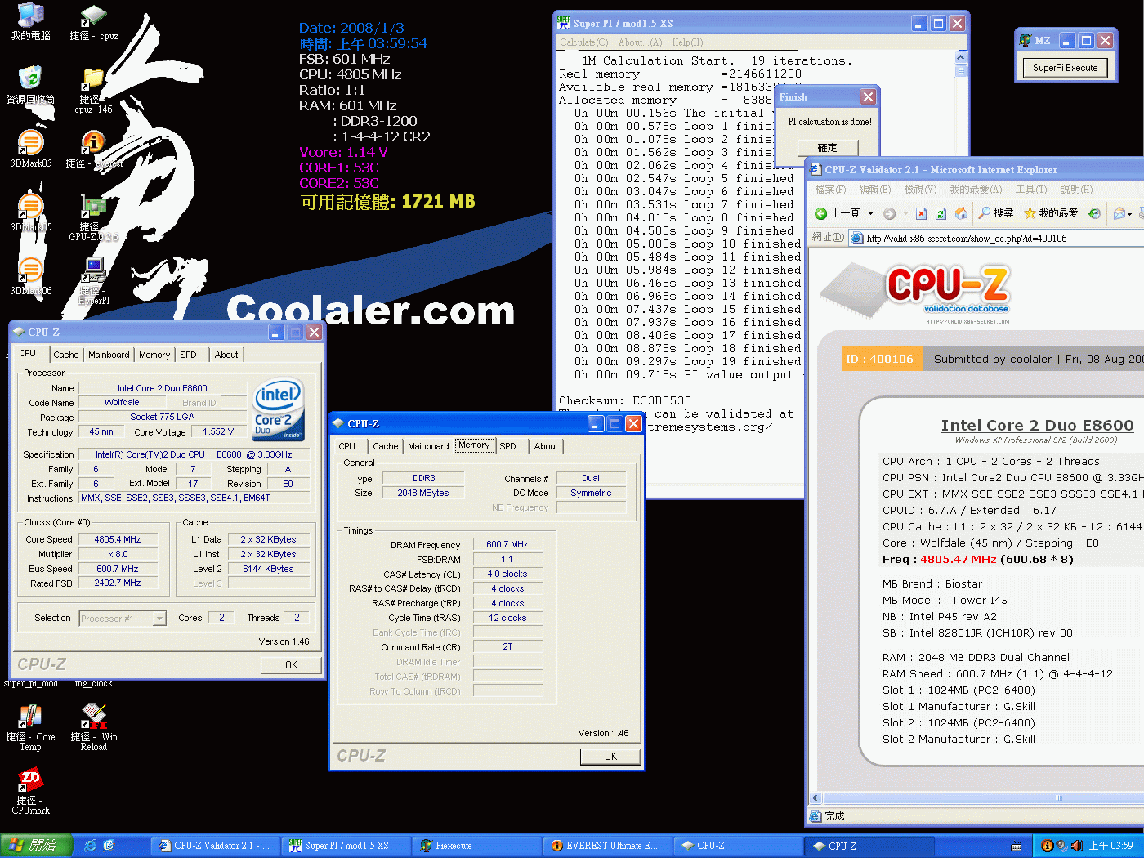Click the Internet Explorer quick launch icon
Screen dimensions: 1144x858
(90, 846)
